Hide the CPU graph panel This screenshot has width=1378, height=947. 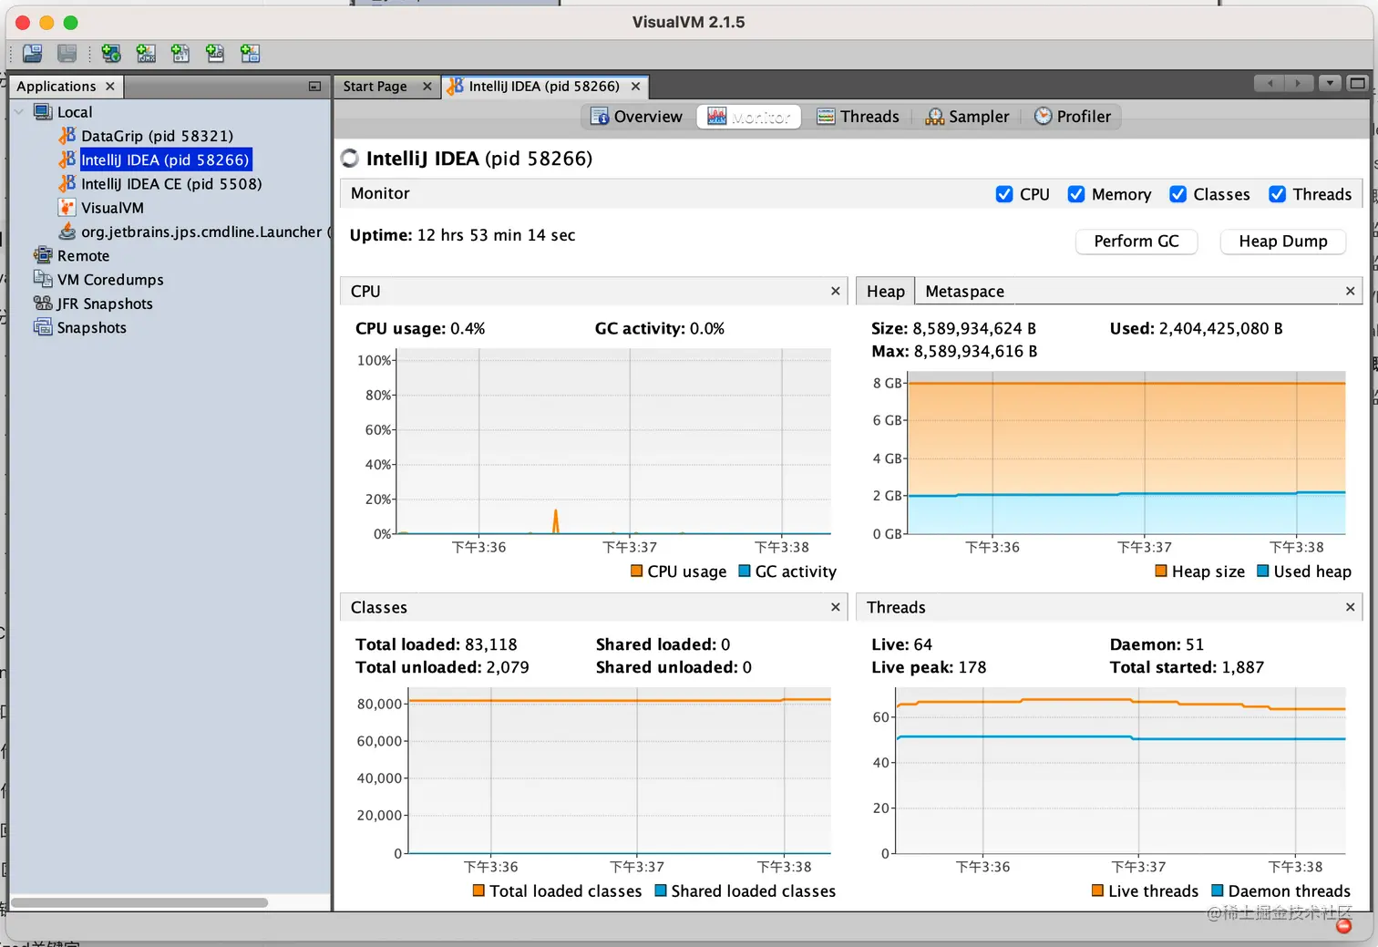835,291
